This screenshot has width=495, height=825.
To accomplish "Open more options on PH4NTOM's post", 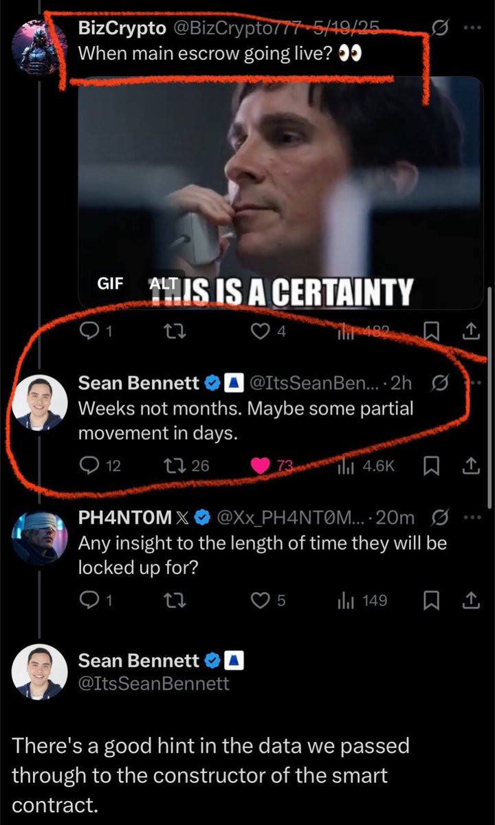I will point(472,517).
